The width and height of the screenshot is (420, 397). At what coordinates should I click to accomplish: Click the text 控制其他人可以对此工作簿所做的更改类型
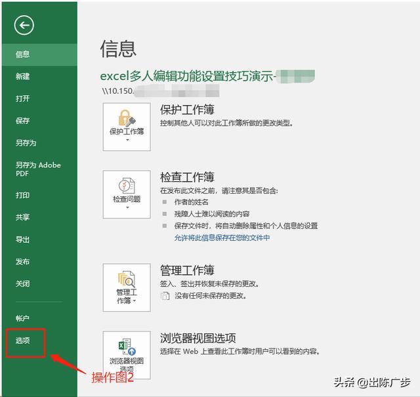coord(226,123)
